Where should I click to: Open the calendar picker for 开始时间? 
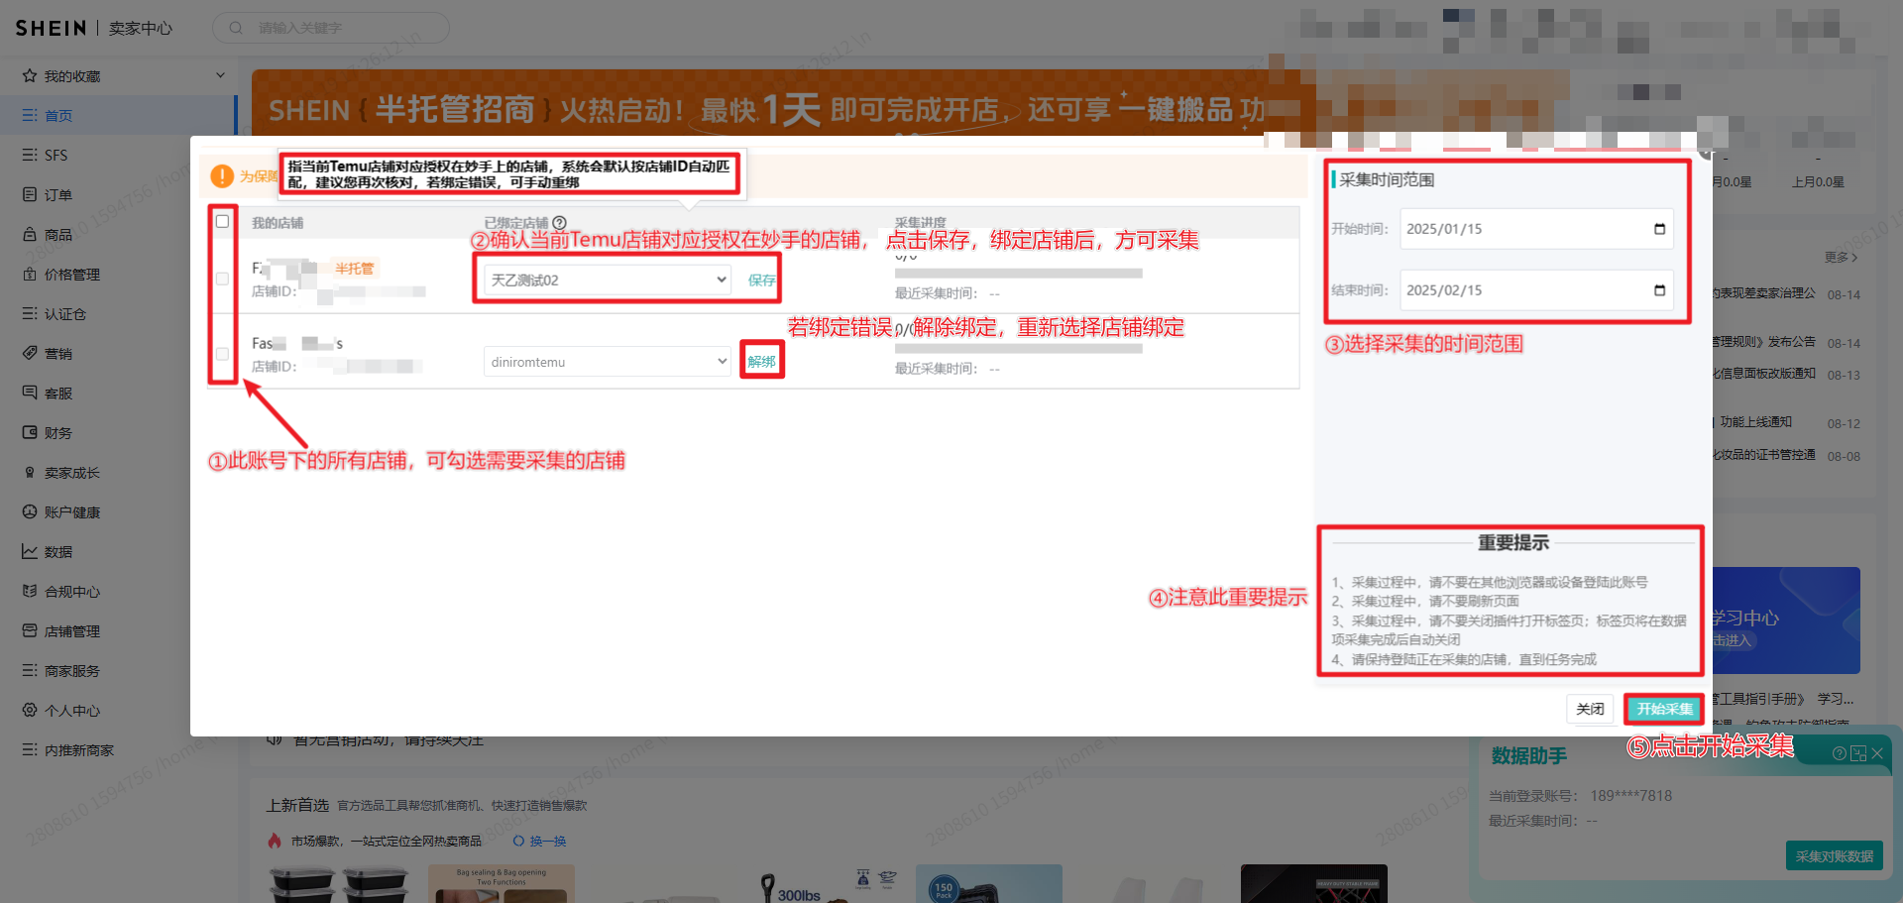tap(1659, 229)
